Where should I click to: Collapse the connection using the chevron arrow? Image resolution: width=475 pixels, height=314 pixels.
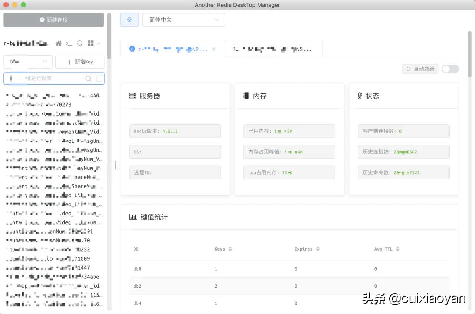[x=99, y=43]
